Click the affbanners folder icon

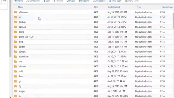pos(15,12)
